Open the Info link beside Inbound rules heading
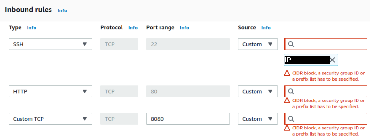370x140 pixels. (x=62, y=11)
